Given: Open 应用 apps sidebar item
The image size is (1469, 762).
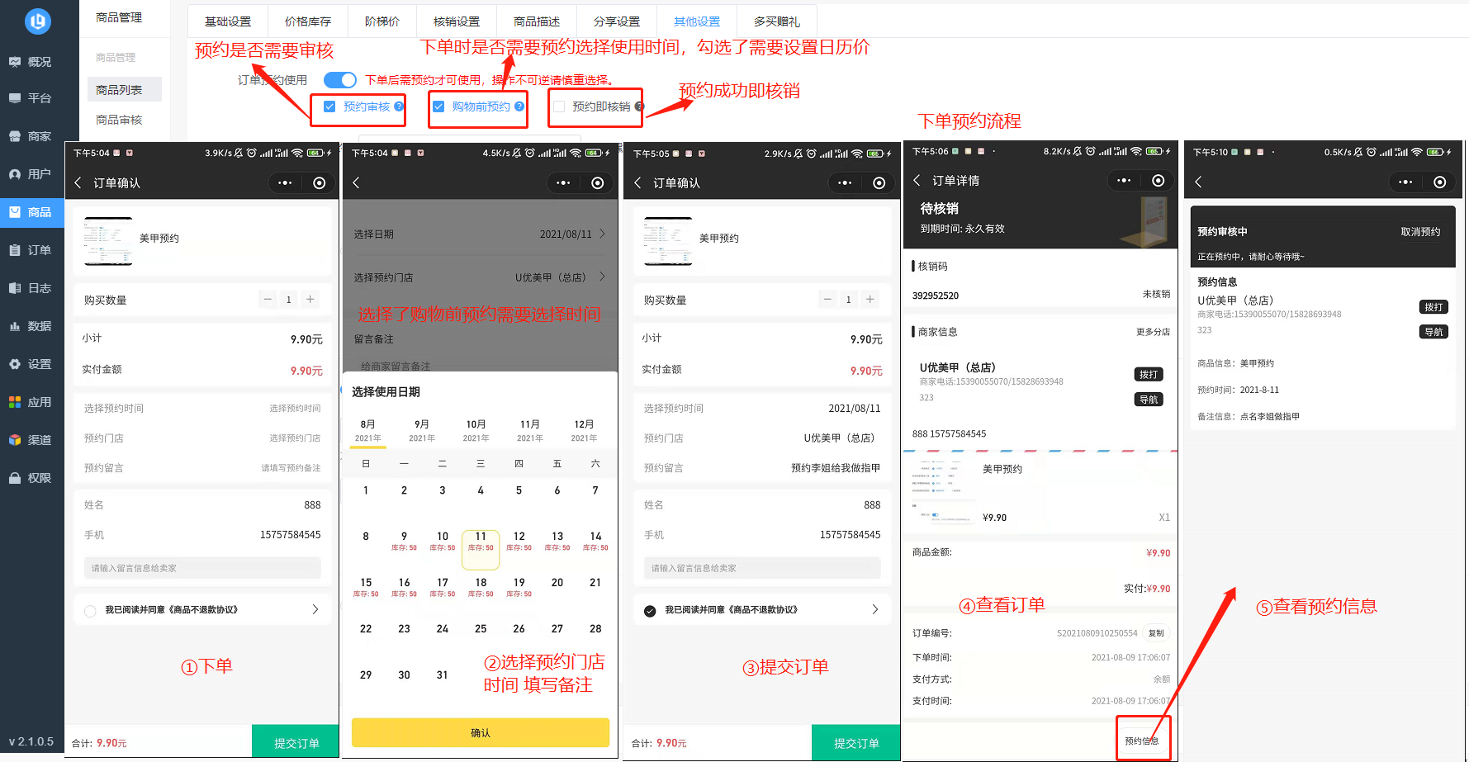Looking at the screenshot, I should coord(31,402).
